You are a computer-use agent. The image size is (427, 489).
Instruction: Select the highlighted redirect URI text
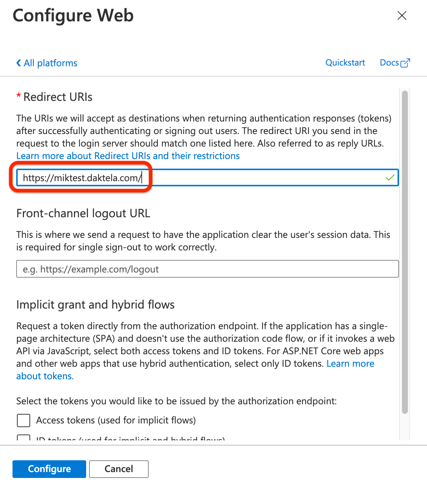[82, 177]
